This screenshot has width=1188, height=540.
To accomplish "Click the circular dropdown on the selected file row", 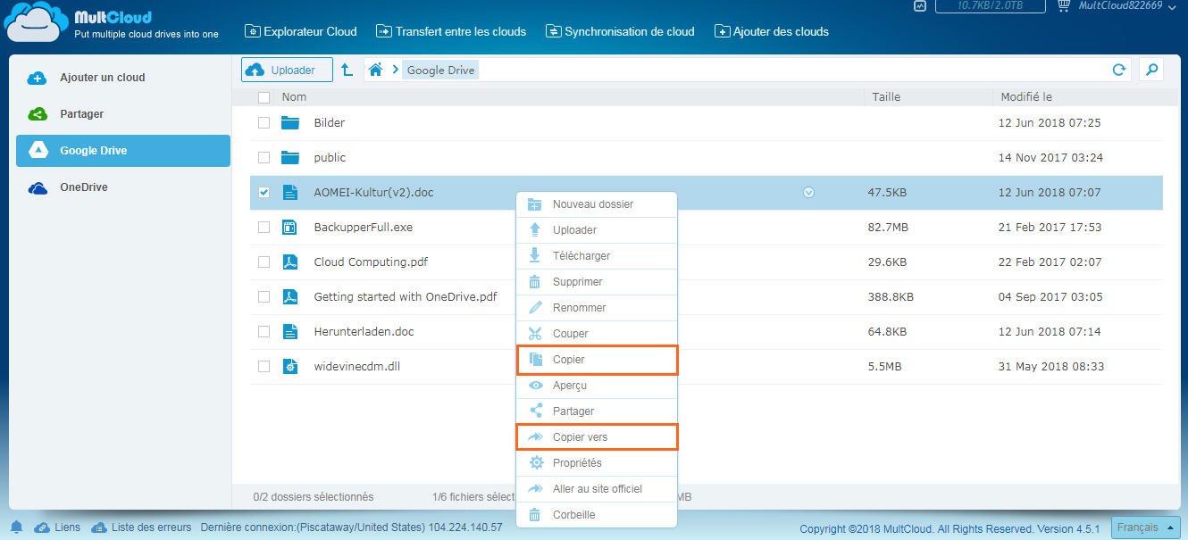I will pyautogui.click(x=807, y=192).
